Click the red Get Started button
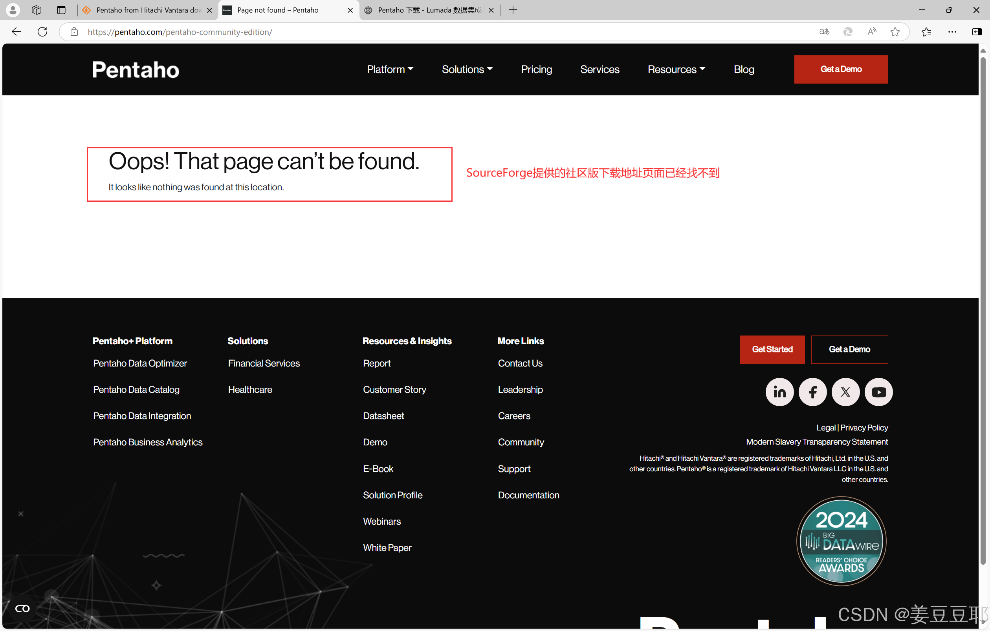990x631 pixels. coord(772,349)
